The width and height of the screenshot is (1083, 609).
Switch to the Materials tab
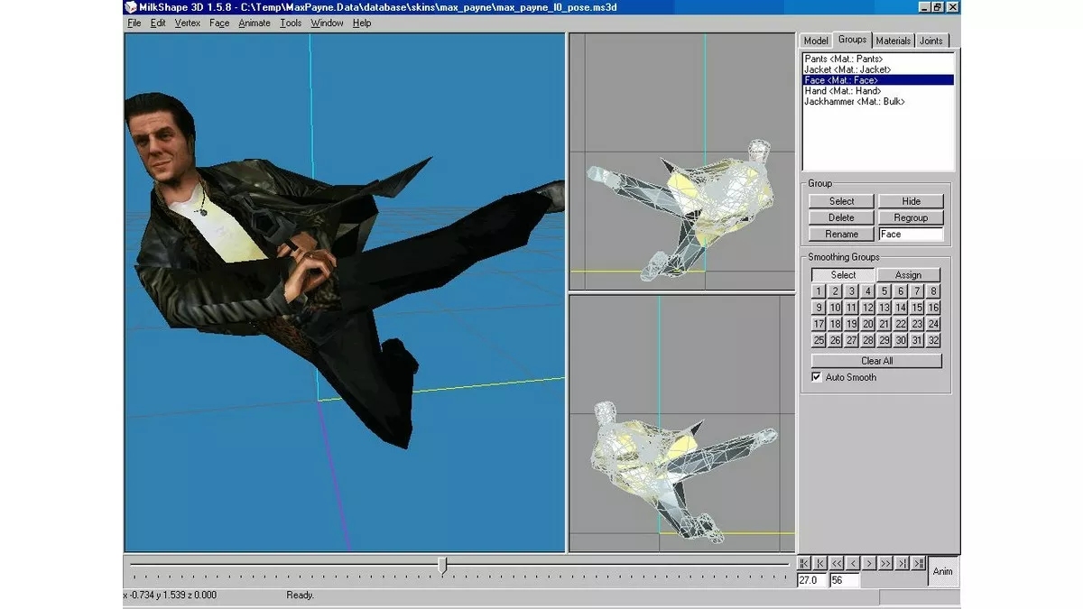pyautogui.click(x=893, y=41)
